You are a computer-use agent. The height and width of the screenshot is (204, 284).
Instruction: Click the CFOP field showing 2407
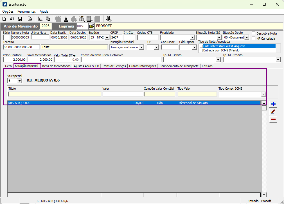pos(116,37)
